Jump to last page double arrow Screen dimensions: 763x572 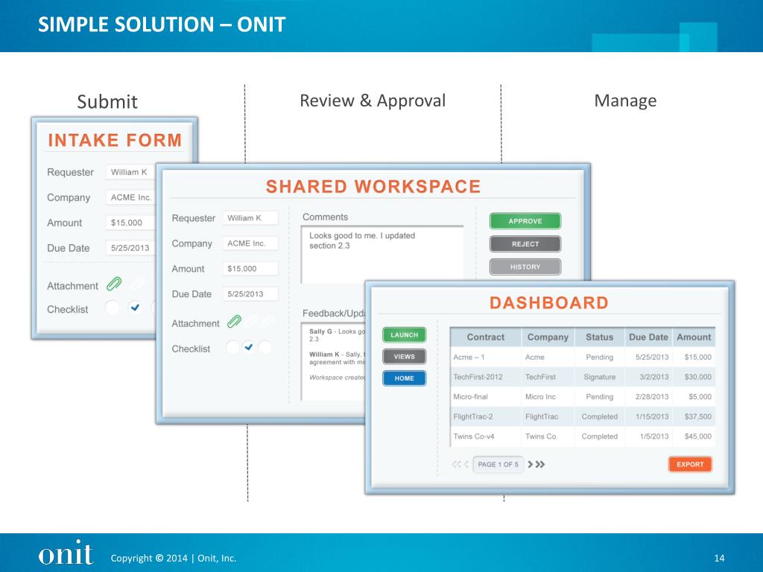540,465
